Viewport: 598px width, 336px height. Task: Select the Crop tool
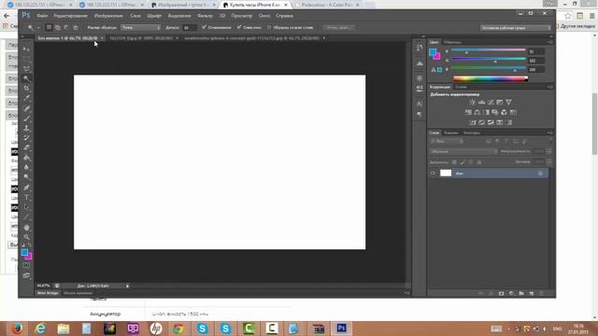[26, 89]
